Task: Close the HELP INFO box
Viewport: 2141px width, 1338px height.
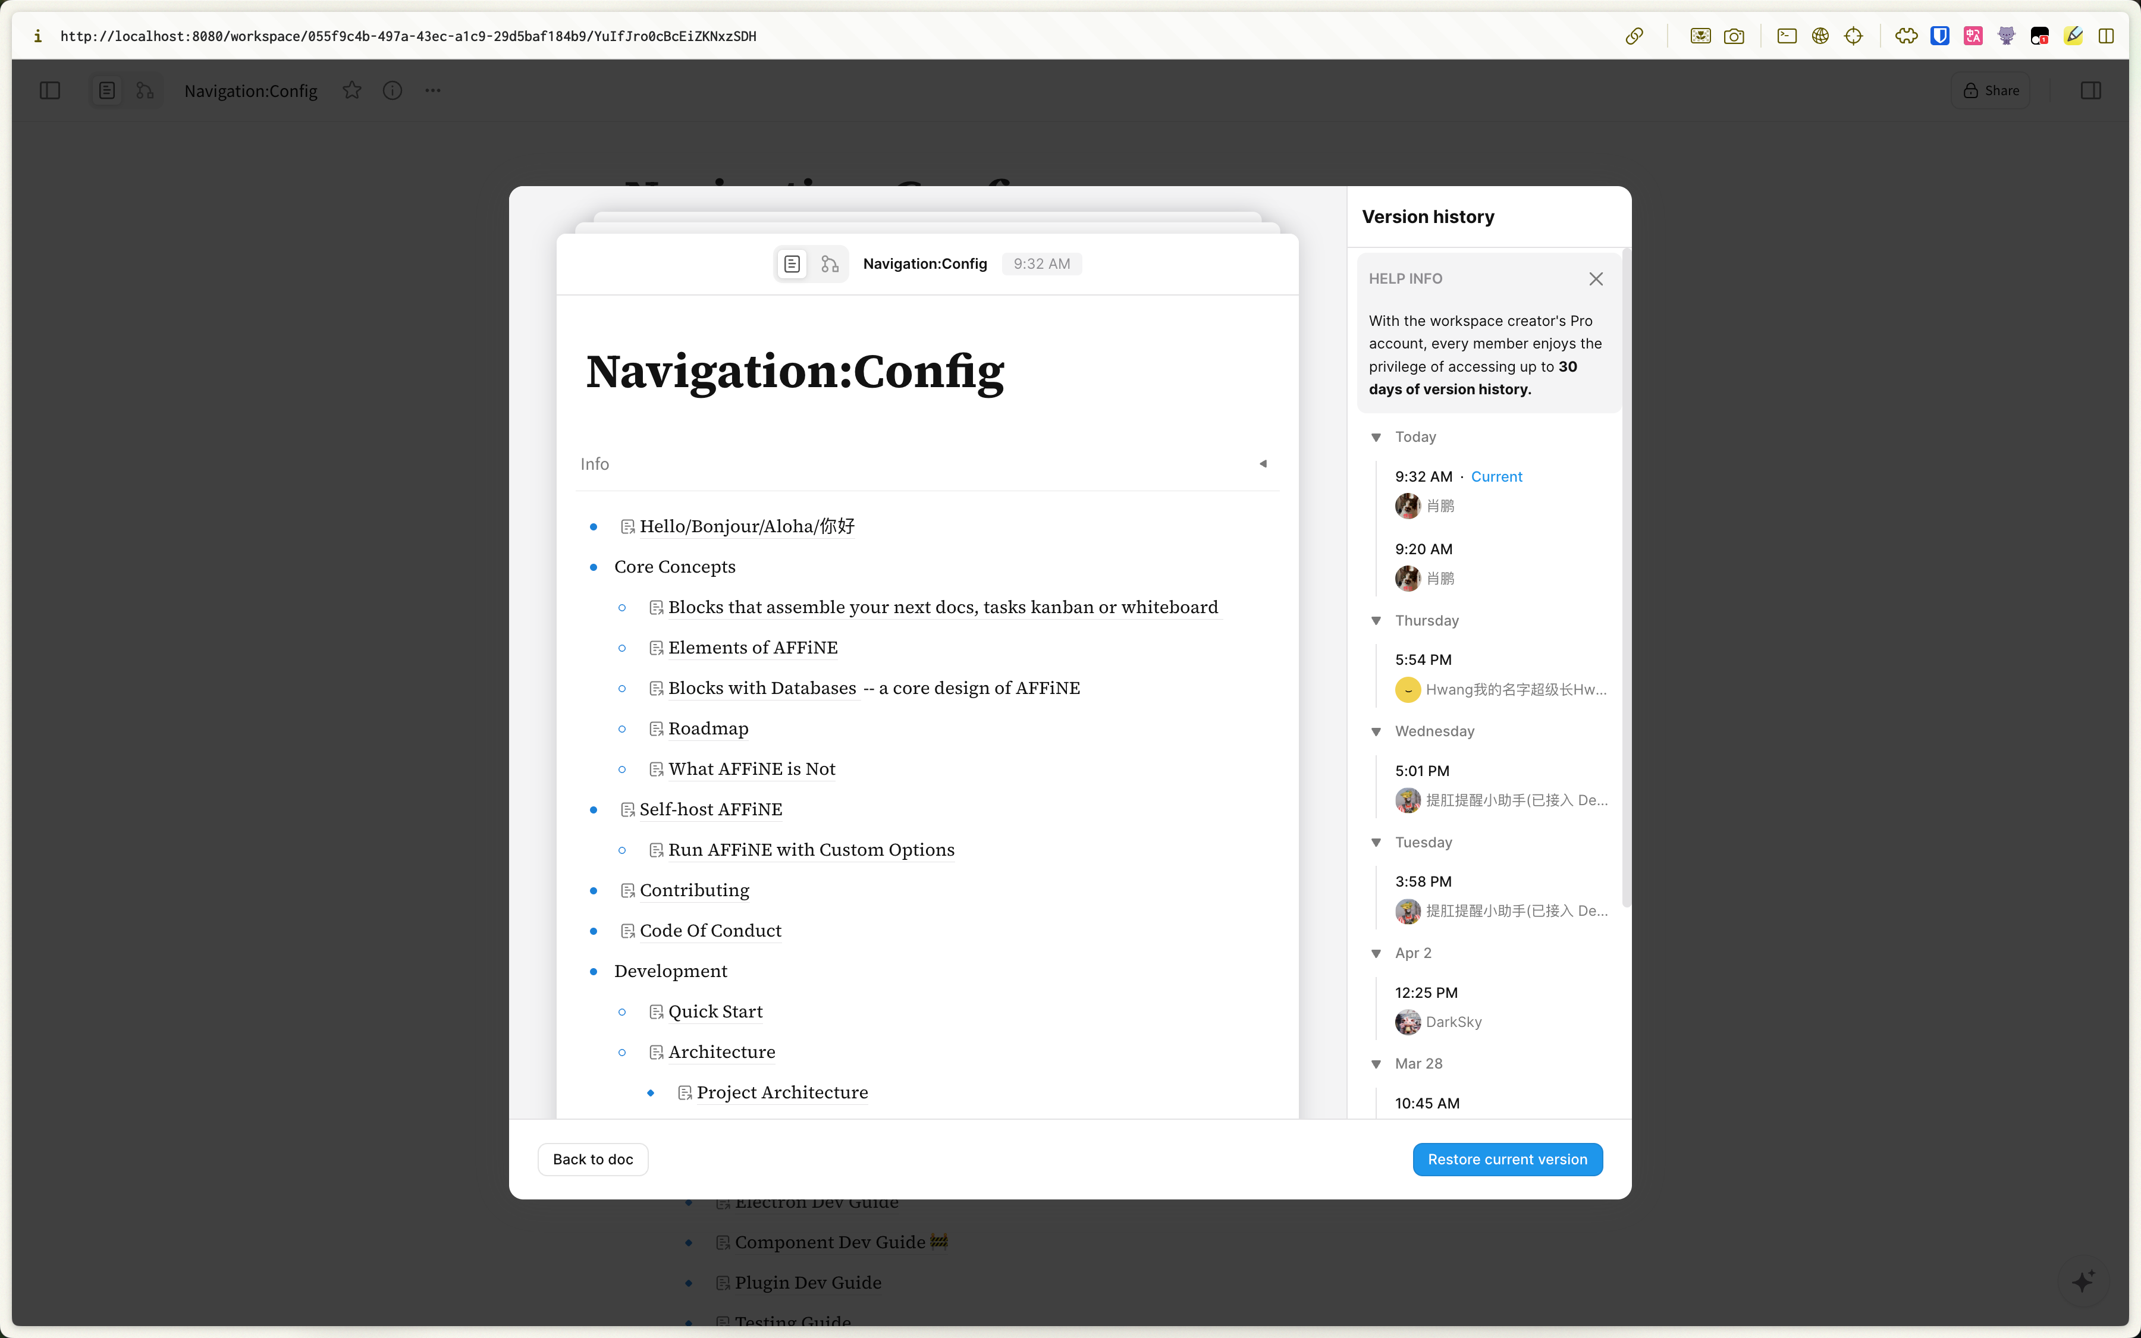Action: (x=1595, y=279)
